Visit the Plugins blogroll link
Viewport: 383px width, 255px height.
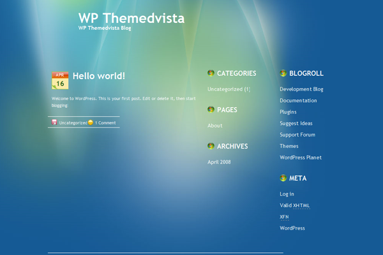pyautogui.click(x=288, y=112)
